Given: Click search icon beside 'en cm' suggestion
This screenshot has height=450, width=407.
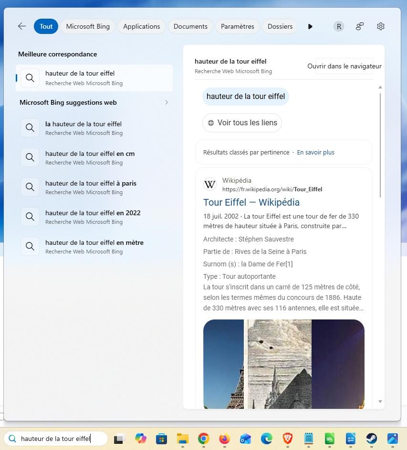Looking at the screenshot, I should pos(30,157).
